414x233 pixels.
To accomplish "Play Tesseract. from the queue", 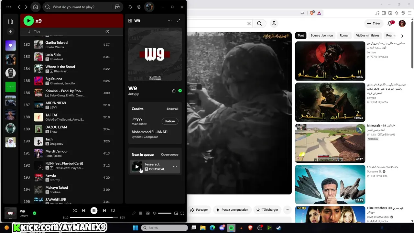I will coord(137,167).
